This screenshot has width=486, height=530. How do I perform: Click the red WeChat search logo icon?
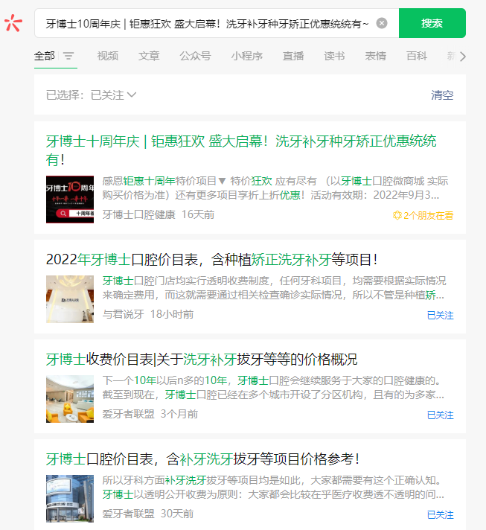13,23
